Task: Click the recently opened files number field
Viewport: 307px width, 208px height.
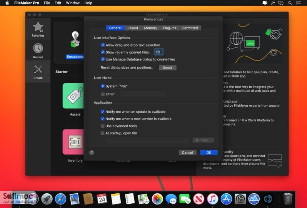Action: pyautogui.click(x=159, y=52)
